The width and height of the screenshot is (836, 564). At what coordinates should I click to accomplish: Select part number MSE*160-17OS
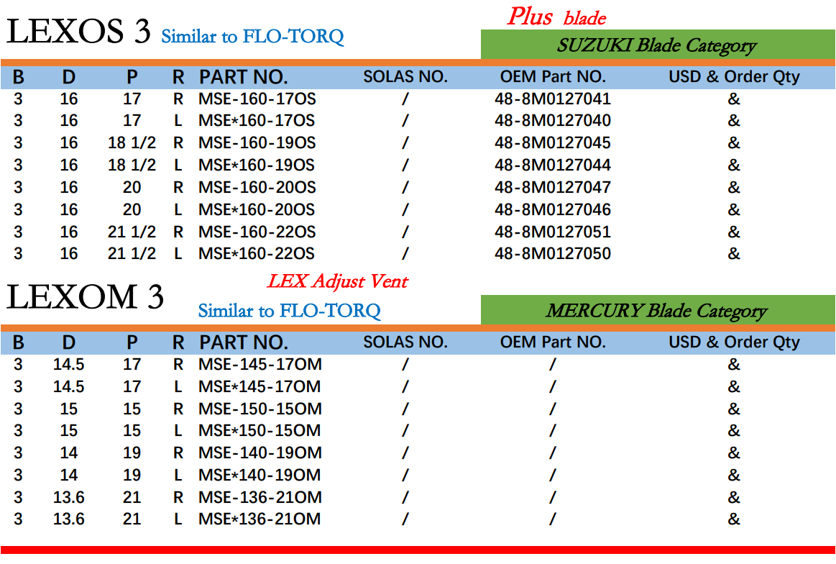(257, 121)
